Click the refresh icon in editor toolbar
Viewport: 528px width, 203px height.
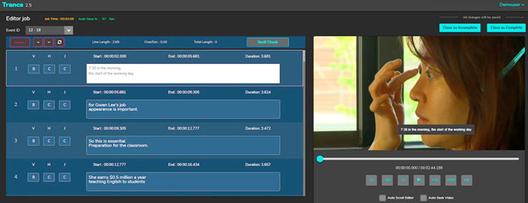(x=59, y=42)
